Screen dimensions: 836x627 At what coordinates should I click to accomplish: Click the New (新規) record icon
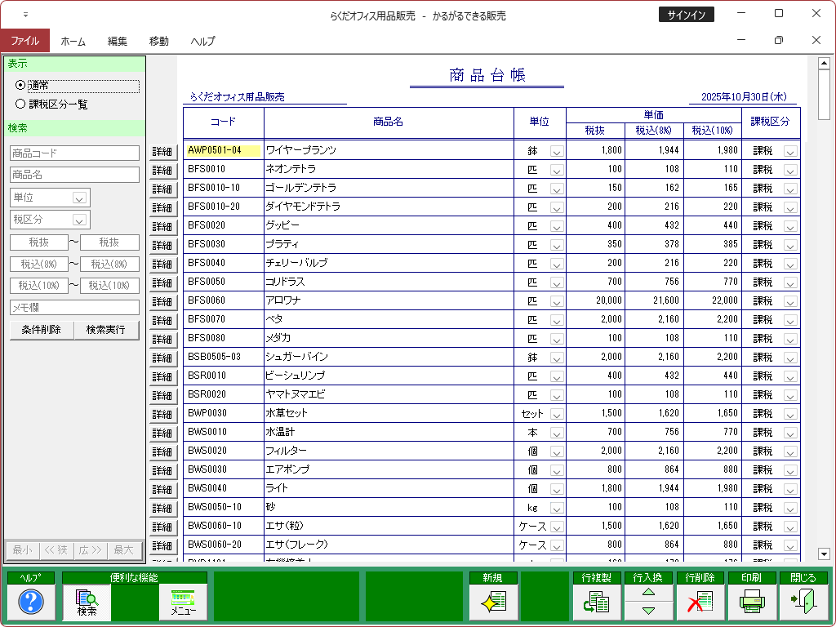click(493, 603)
